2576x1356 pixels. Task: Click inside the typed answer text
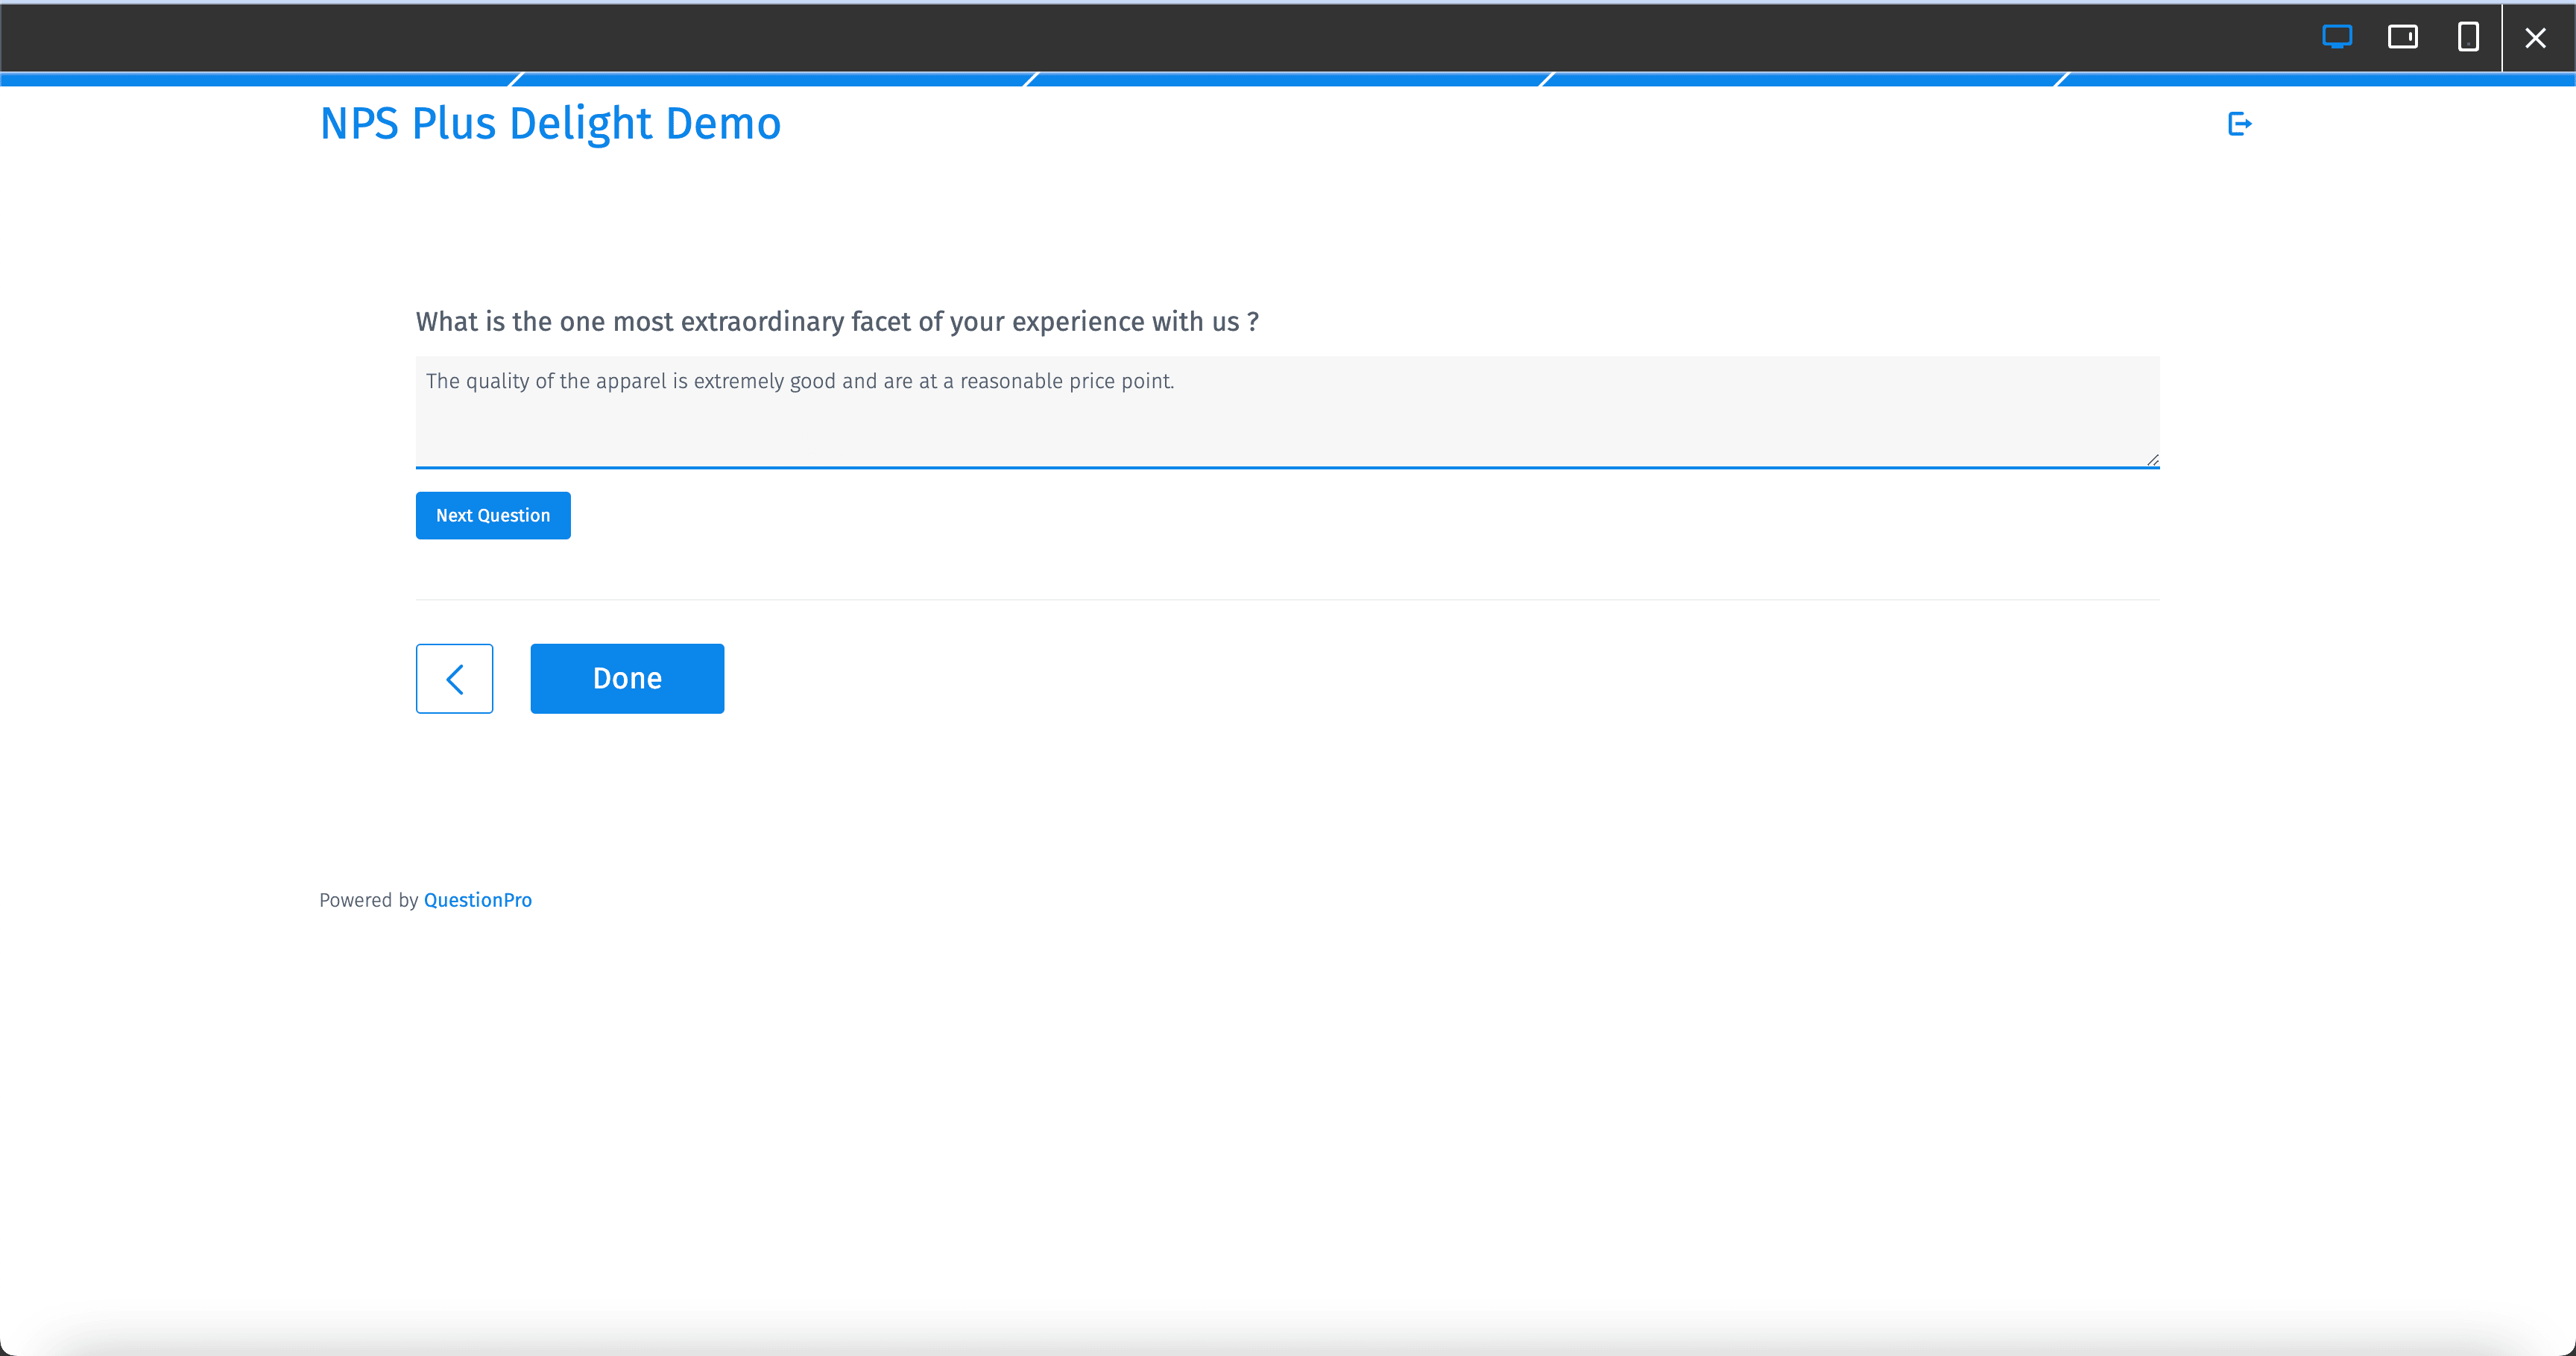point(800,381)
